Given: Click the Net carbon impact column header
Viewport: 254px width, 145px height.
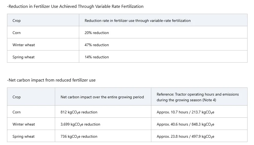Looking at the screenshot, I should point(102,97).
